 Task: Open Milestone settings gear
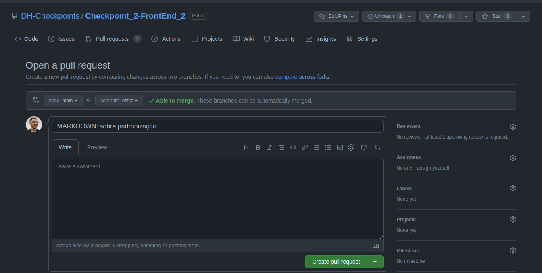tap(513, 250)
